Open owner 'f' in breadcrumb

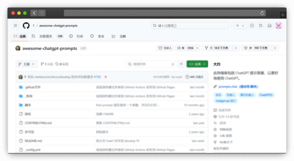pyautogui.click(x=34, y=25)
